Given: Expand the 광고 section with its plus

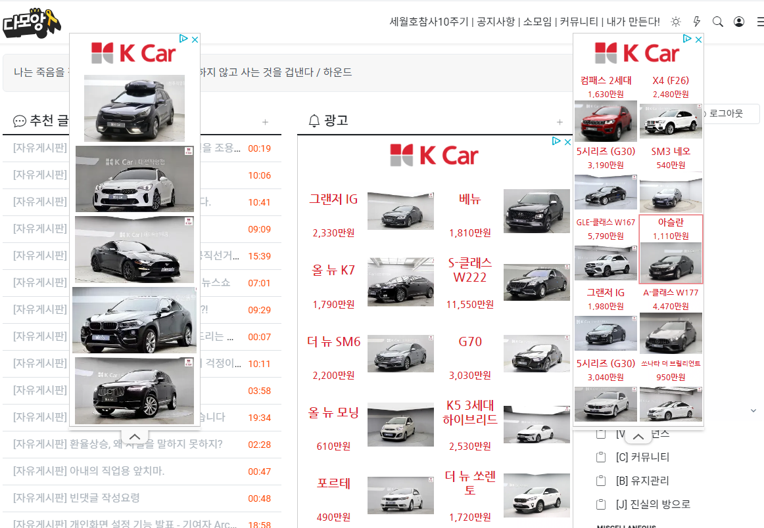Looking at the screenshot, I should 560,122.
